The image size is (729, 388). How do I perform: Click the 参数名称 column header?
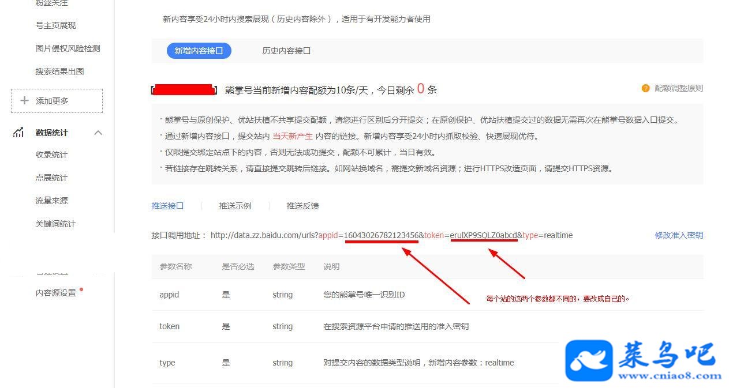[x=175, y=266]
